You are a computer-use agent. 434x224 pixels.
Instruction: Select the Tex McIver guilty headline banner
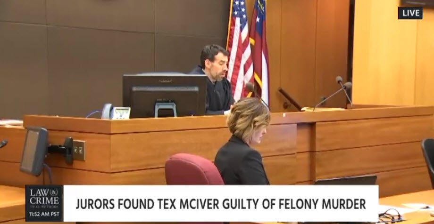click(221, 203)
